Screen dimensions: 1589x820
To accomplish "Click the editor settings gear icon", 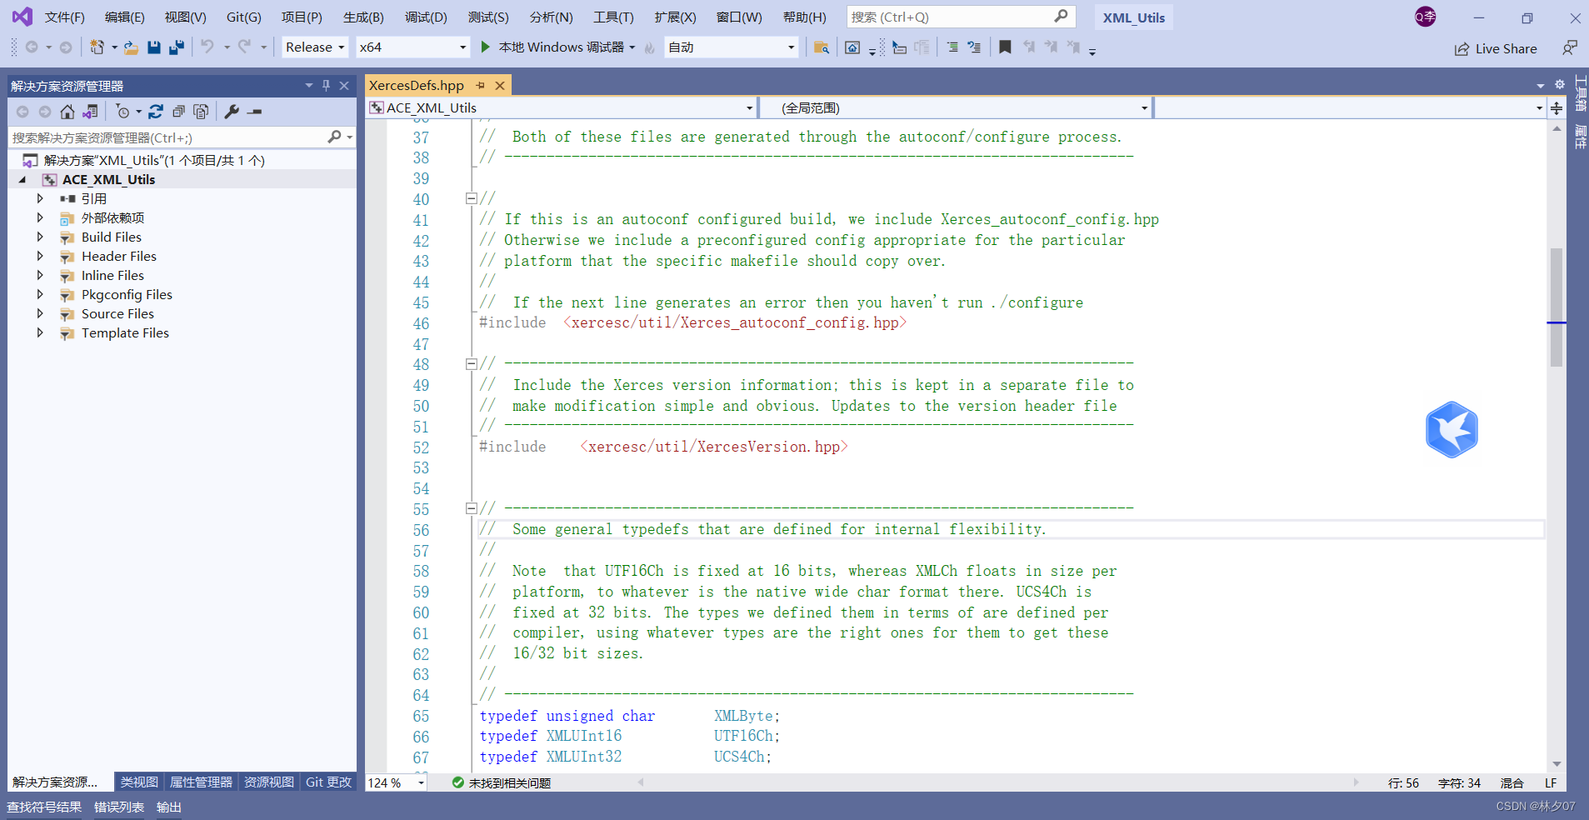I will (1560, 85).
